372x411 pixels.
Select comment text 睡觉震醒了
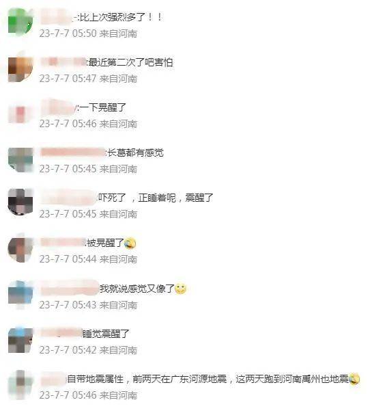[x=106, y=334]
